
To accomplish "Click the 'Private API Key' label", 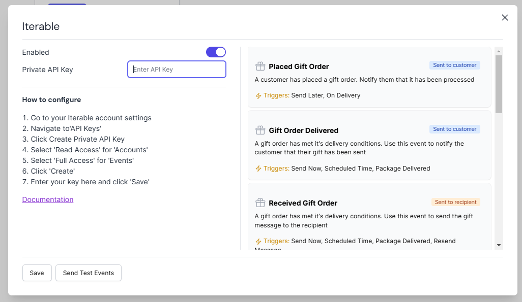I will (x=48, y=70).
